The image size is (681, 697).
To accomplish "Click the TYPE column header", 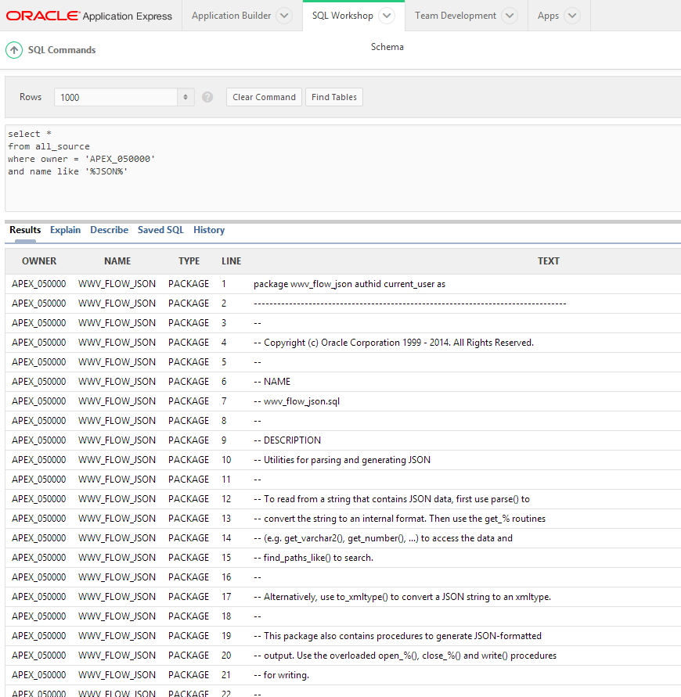I will 189,261.
